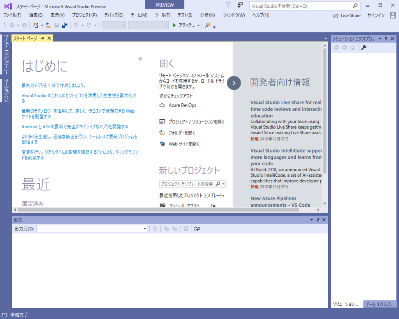Toggle auto-hide pin on Solution Explorer panel

click(386, 39)
